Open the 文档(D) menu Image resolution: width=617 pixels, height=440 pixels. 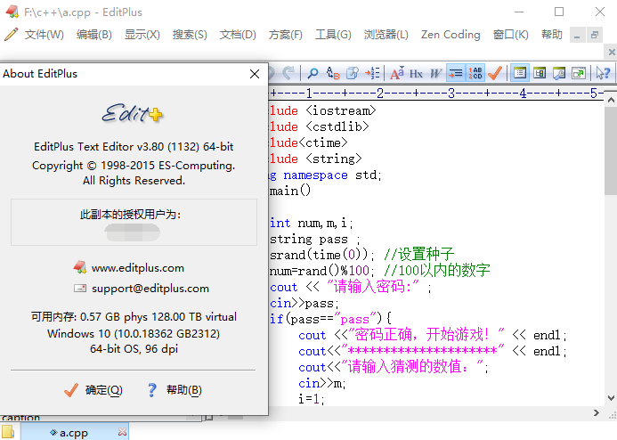click(x=238, y=35)
